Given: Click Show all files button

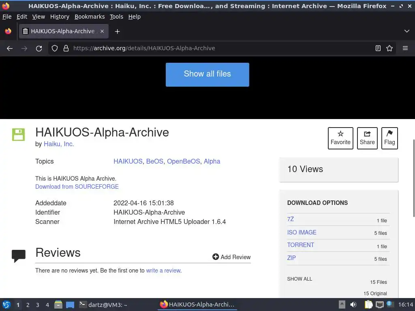Looking at the screenshot, I should click(x=207, y=75).
